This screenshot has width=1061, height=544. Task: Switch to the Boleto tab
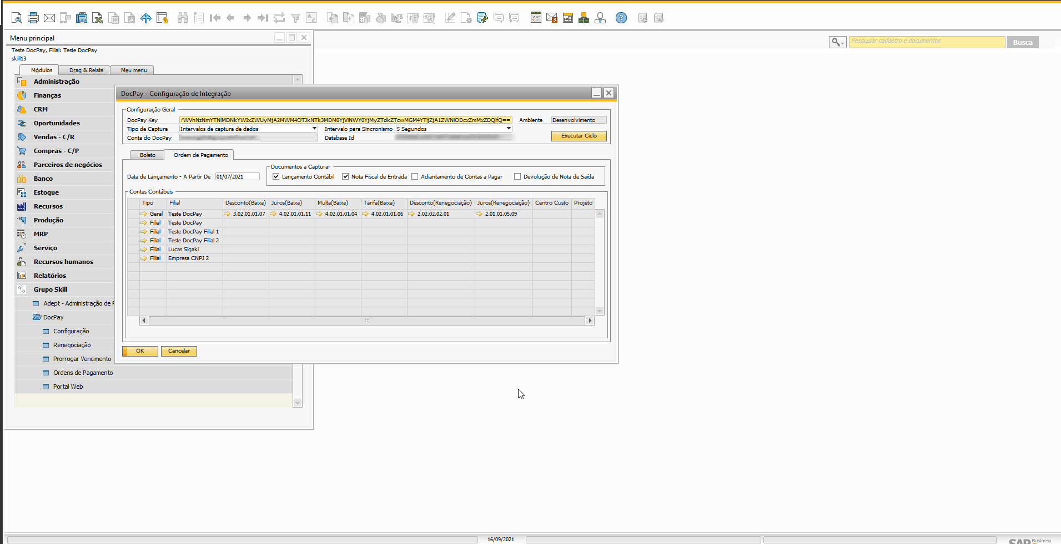tap(148, 155)
